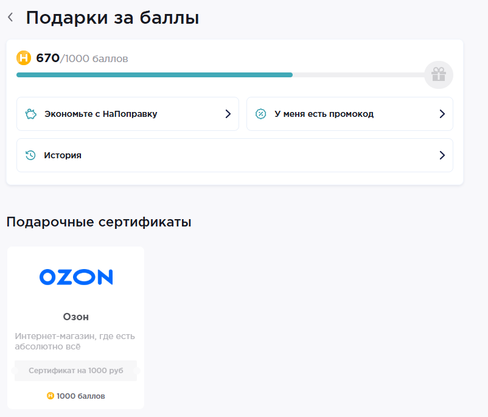Click the small coin next to 1000 баллов
Image resolution: width=488 pixels, height=417 pixels.
51,396
